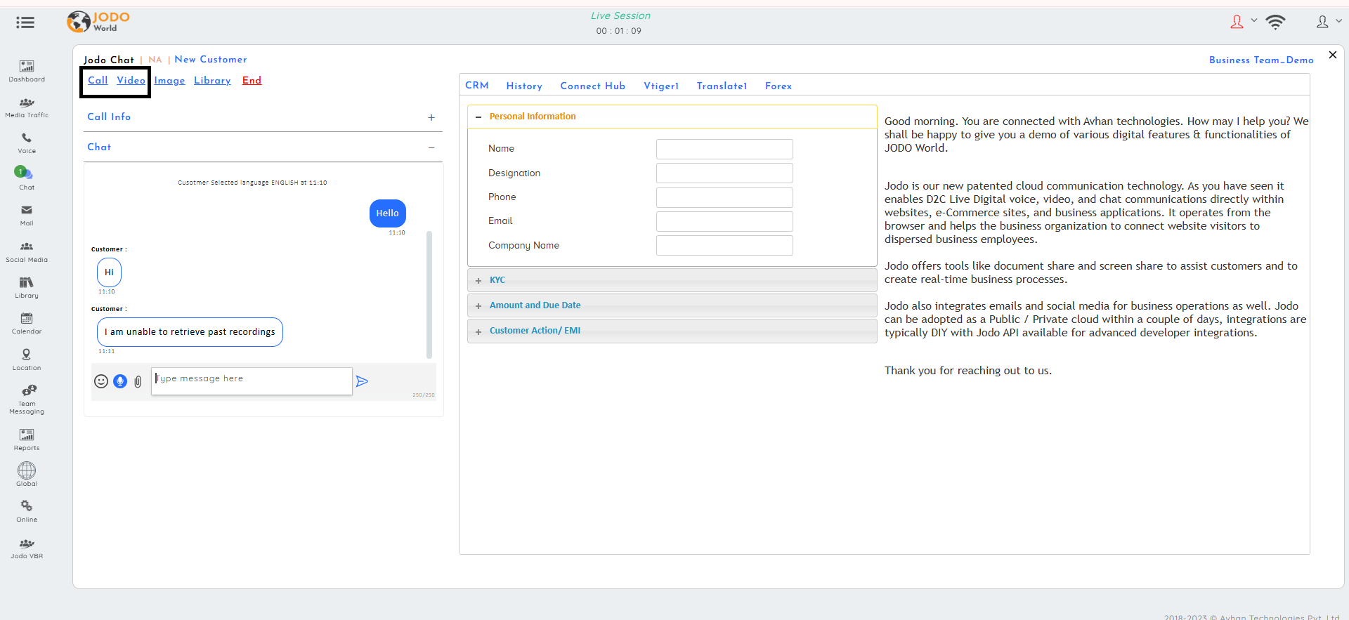Viewport: 1349px width, 620px height.
Task: Click the Call link
Action: click(x=98, y=80)
